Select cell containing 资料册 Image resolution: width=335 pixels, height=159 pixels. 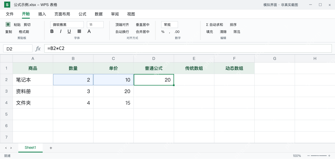point(33,91)
